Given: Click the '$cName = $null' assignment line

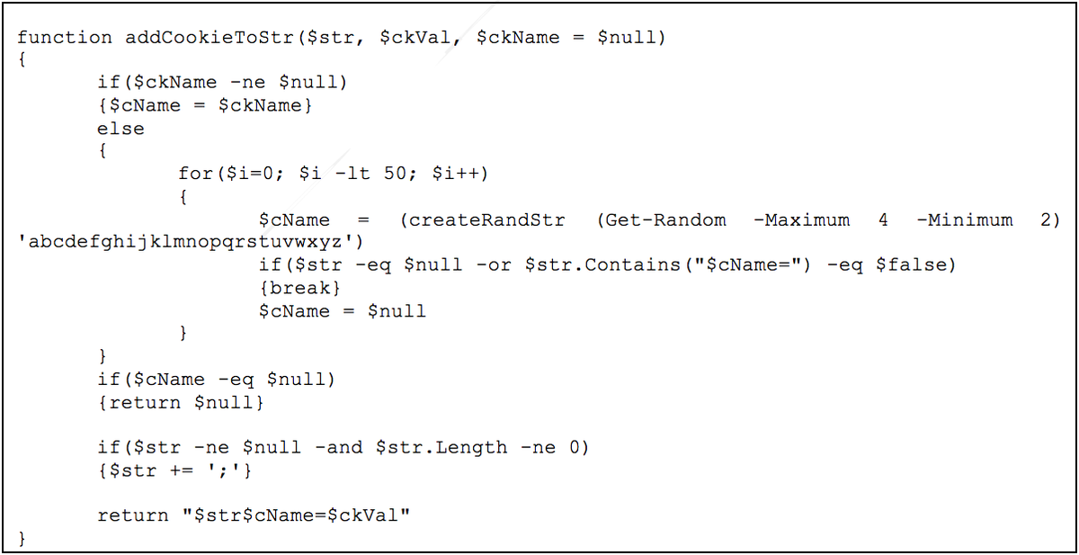Looking at the screenshot, I should tap(342, 311).
